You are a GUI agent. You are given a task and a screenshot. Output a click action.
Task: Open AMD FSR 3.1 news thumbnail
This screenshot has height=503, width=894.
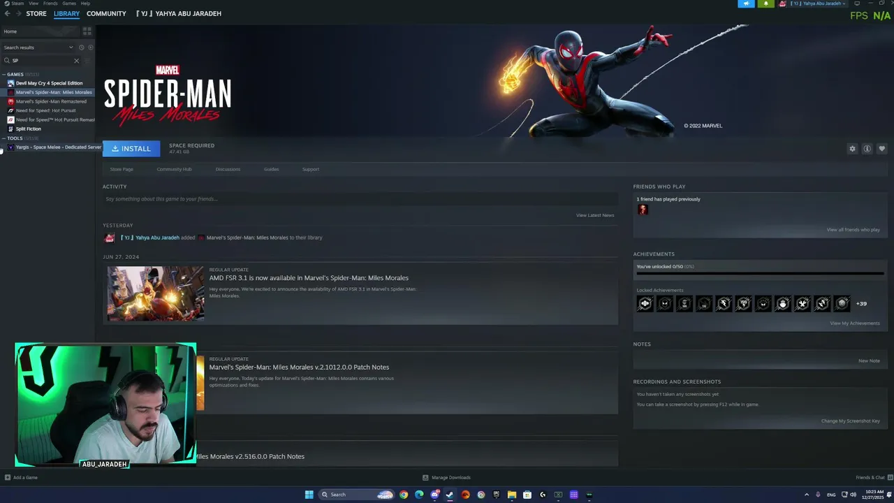[x=156, y=293]
